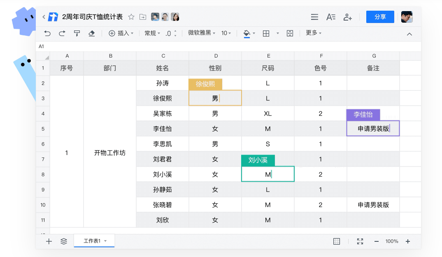Open the add collaborator icon
This screenshot has width=442, height=257.
[348, 17]
